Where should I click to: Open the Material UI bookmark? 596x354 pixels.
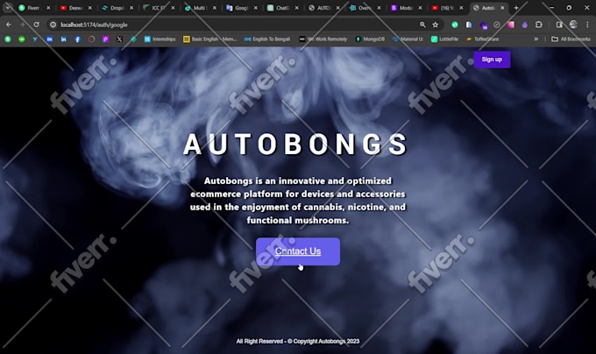click(x=408, y=39)
